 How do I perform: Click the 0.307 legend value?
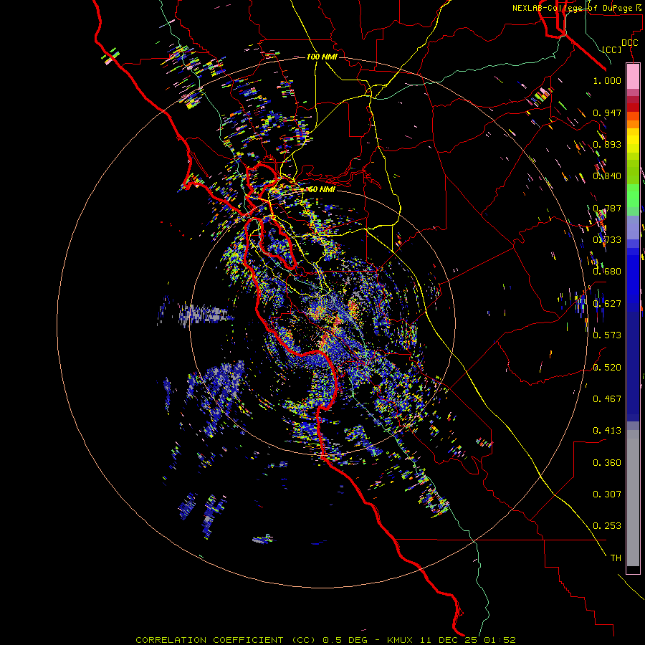(x=607, y=494)
